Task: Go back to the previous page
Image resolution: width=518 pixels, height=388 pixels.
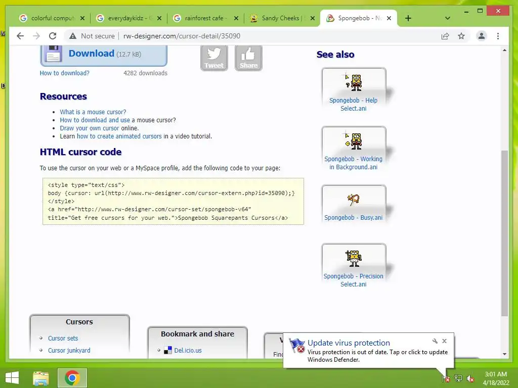Action: [x=20, y=36]
